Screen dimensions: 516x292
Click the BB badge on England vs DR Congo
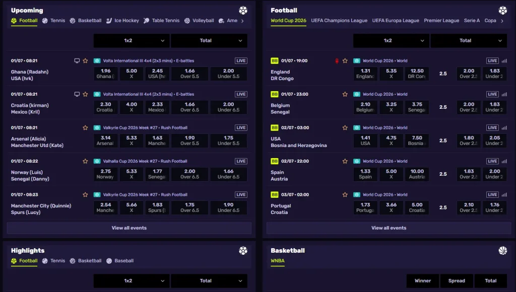[x=275, y=61]
